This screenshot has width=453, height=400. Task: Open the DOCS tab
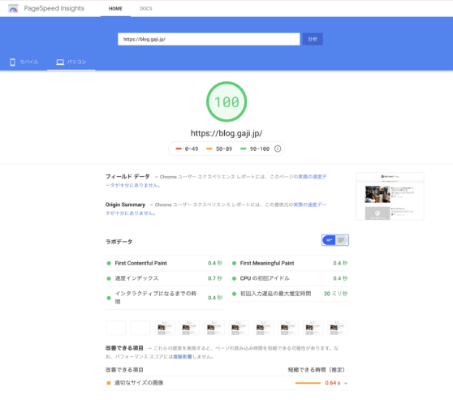146,9
